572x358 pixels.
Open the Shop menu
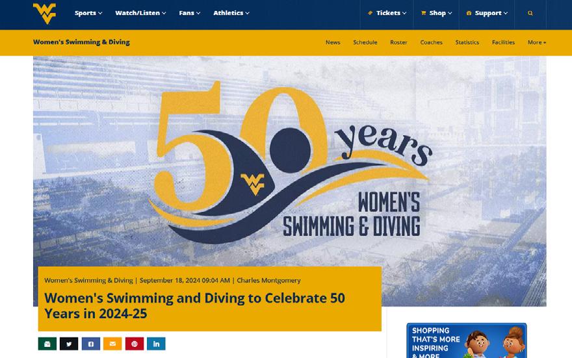436,13
